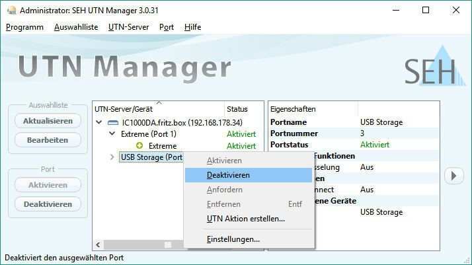Click the ...ene Geräte section heading
Image resolution: width=472 pixels, height=265 pixels.
(x=336, y=201)
